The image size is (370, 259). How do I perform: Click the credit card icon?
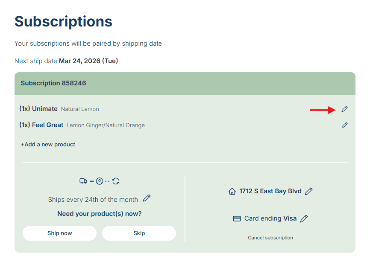click(237, 219)
